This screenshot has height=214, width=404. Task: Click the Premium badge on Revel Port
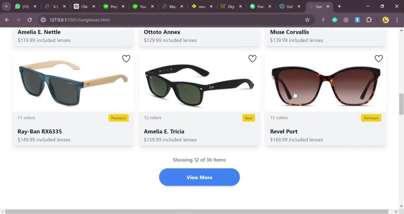tap(371, 118)
